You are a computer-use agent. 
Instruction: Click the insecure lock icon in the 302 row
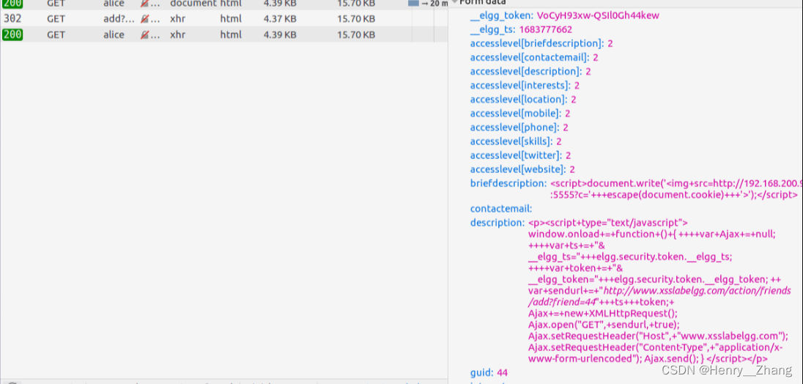[x=146, y=20]
